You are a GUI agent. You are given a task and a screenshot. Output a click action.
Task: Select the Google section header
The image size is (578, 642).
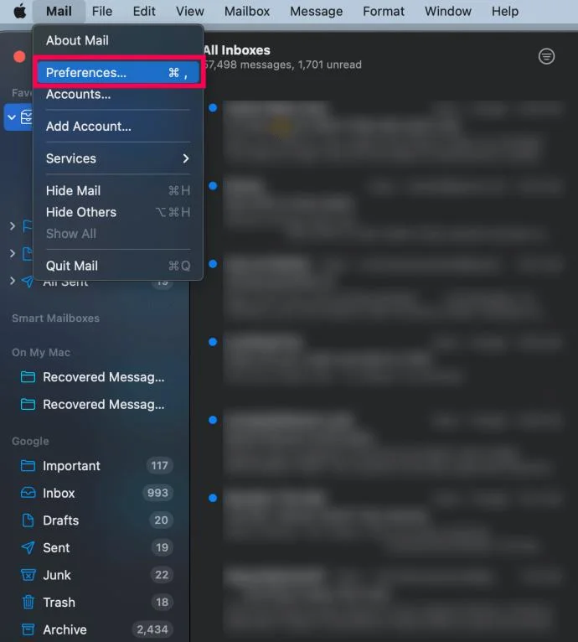tap(30, 442)
